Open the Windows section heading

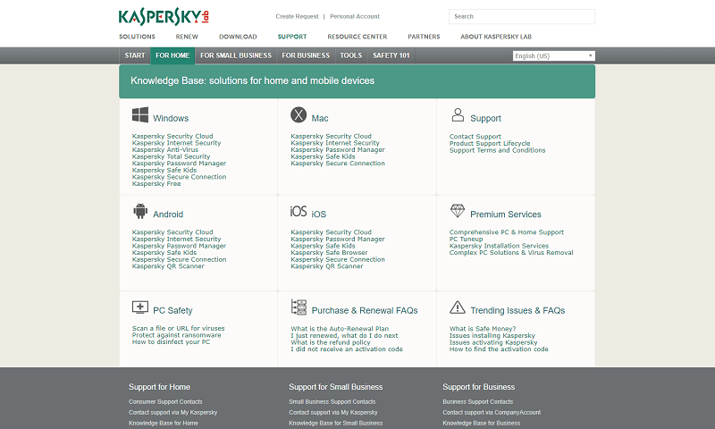[x=171, y=118]
